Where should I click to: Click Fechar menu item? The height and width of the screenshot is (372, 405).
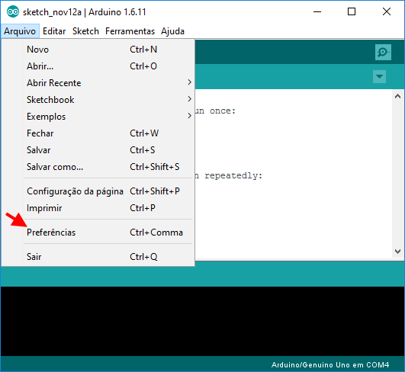point(98,133)
